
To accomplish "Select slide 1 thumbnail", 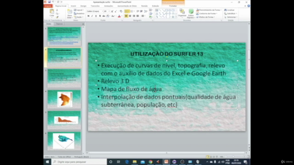I will point(64,36).
